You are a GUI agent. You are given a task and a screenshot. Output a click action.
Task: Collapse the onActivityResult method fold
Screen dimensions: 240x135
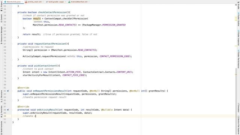click(x=12, y=110)
